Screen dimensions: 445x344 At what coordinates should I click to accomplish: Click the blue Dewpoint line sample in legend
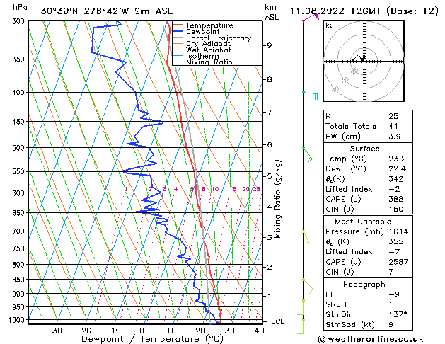coord(178,31)
